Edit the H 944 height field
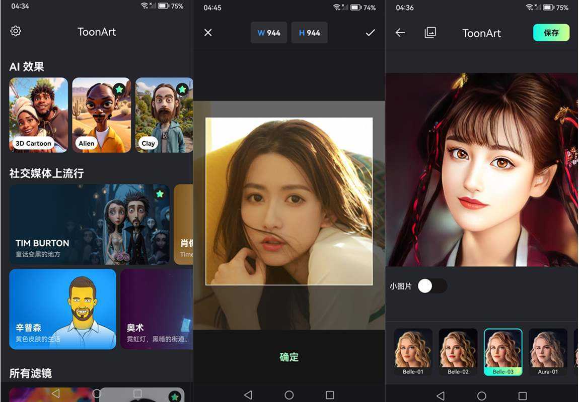 (309, 32)
